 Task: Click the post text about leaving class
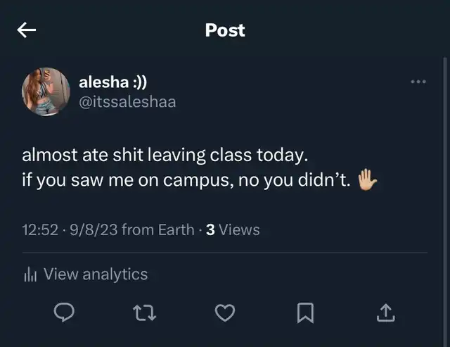pyautogui.click(x=165, y=154)
